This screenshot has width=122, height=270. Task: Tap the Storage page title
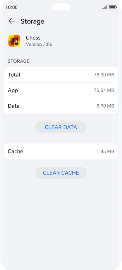coord(32,22)
